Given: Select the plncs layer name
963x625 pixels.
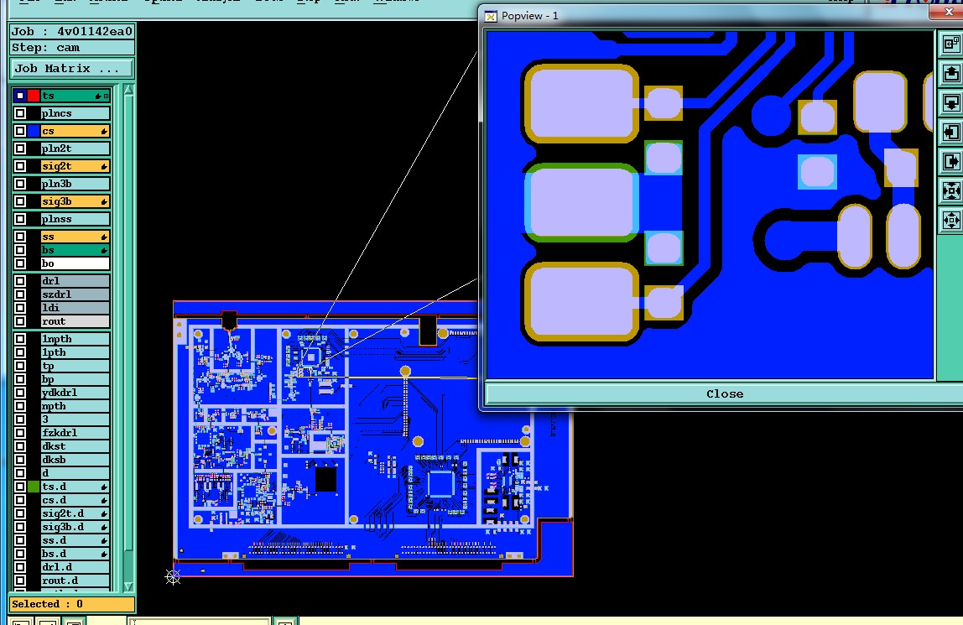Looking at the screenshot, I should coord(75,113).
